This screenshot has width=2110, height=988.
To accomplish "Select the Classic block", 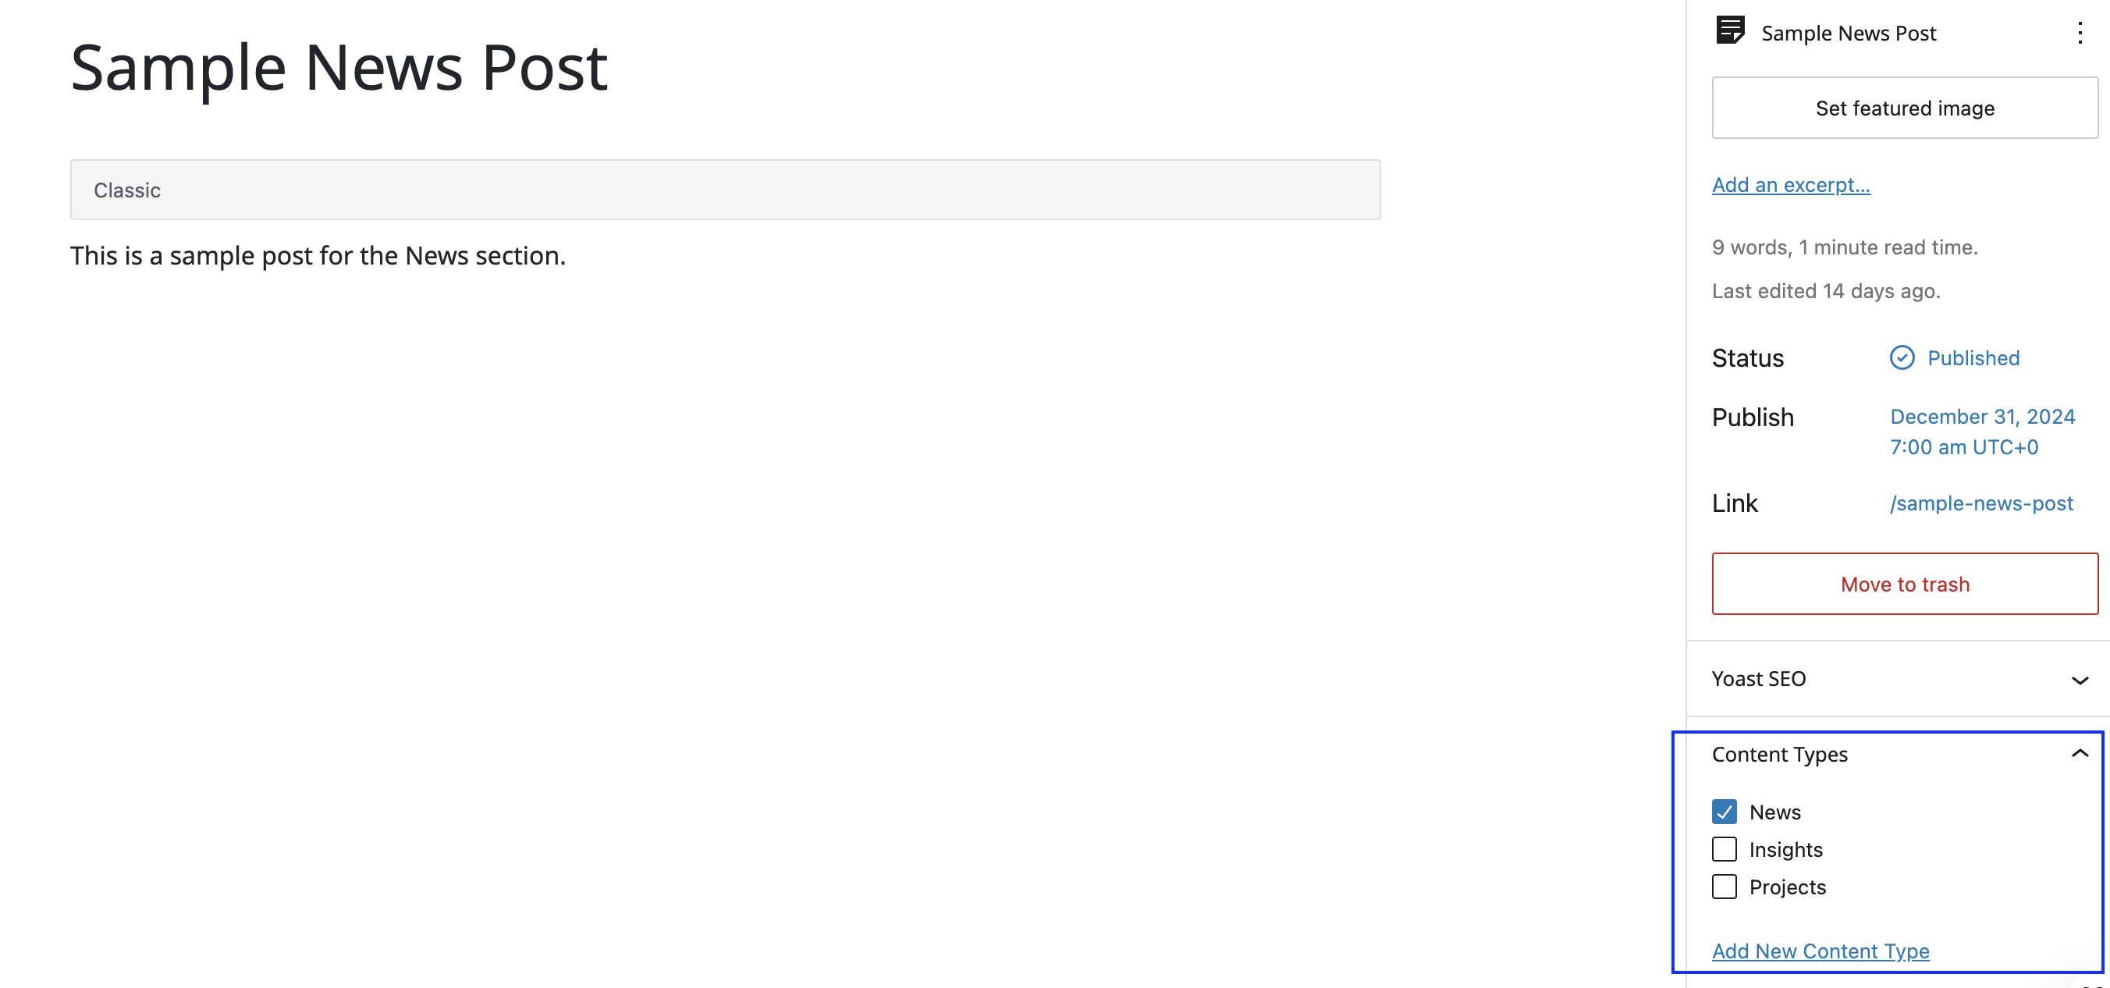I will pos(725,190).
